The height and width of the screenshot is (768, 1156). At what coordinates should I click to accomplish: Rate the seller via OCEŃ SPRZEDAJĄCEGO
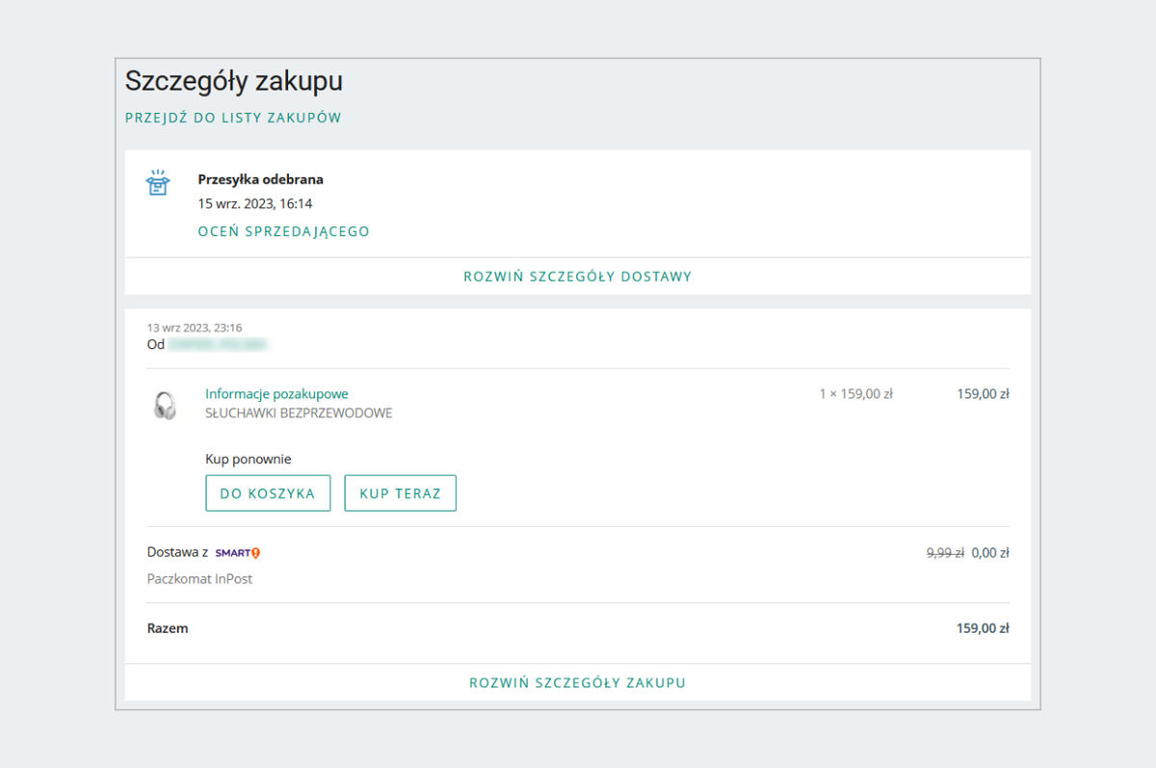point(283,231)
